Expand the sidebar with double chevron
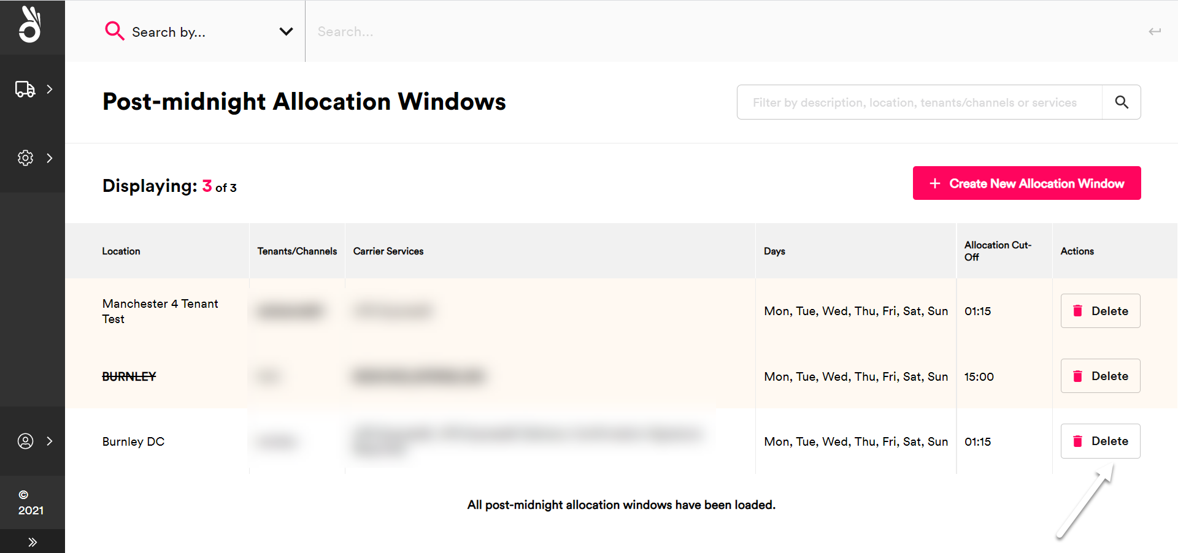The image size is (1178, 553). (x=33, y=542)
